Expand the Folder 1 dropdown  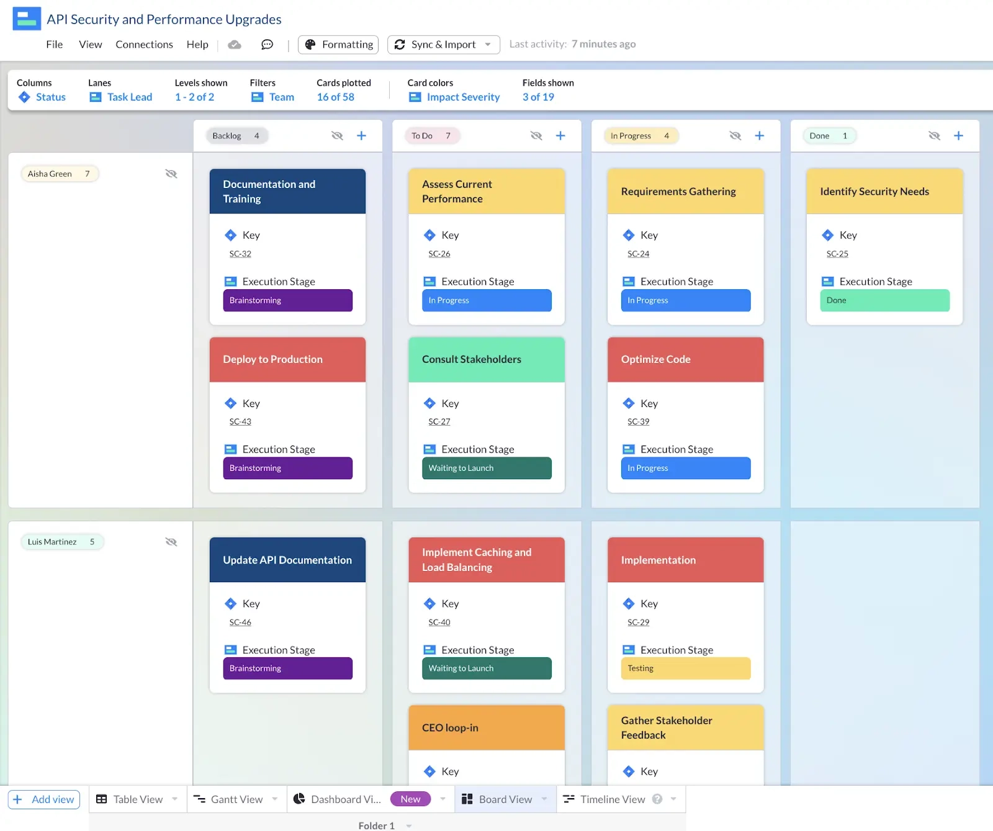click(x=408, y=825)
